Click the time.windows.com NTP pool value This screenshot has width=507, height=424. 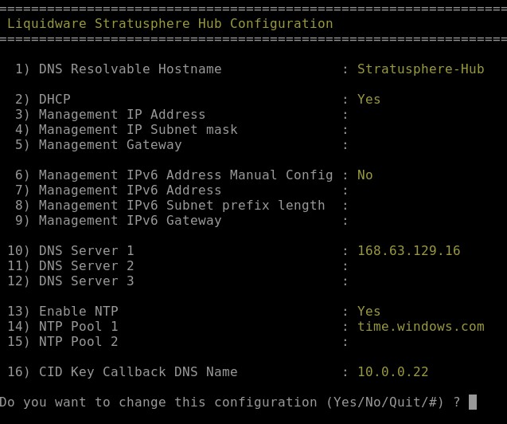coord(421,327)
